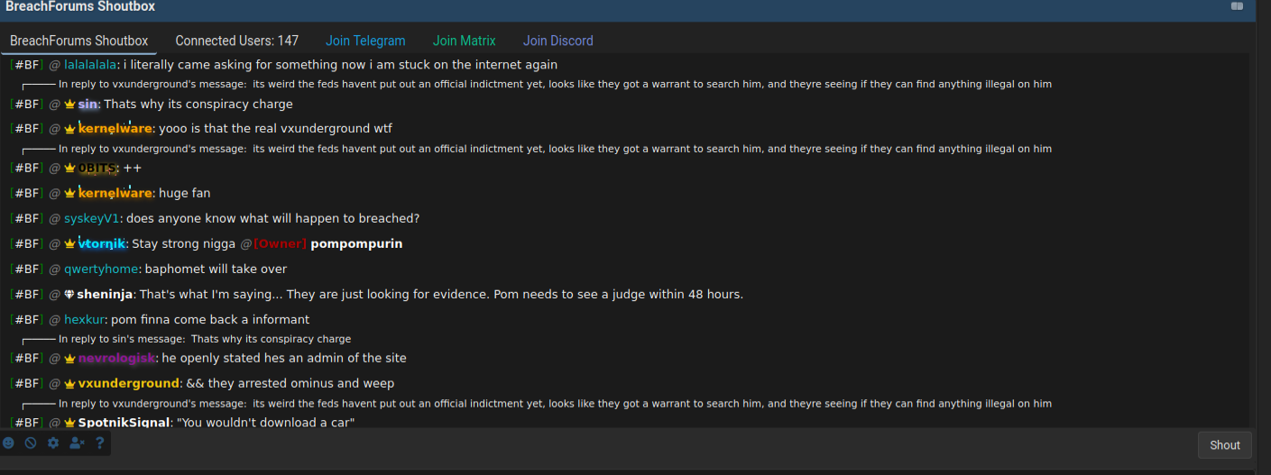The width and height of the screenshot is (1271, 475).
Task: Select the BreachForums Shoutbox tab
Action: point(79,41)
